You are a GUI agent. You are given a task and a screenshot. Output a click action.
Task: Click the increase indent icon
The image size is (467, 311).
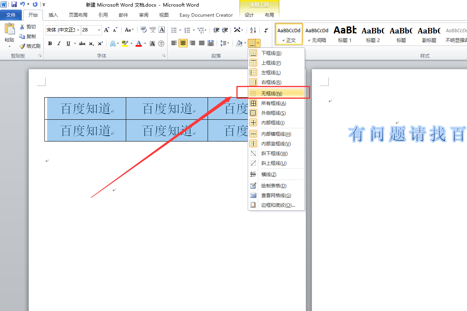pyautogui.click(x=225, y=30)
